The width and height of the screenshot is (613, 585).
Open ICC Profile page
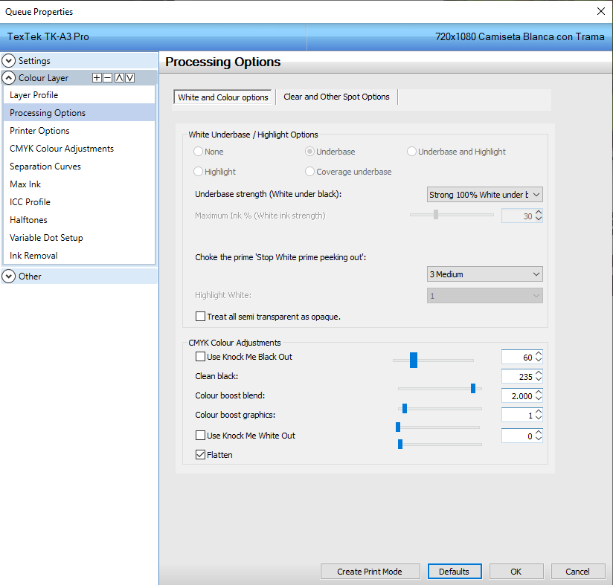tap(79, 202)
